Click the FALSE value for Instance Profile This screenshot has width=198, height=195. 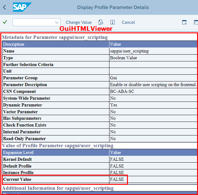[117, 172]
